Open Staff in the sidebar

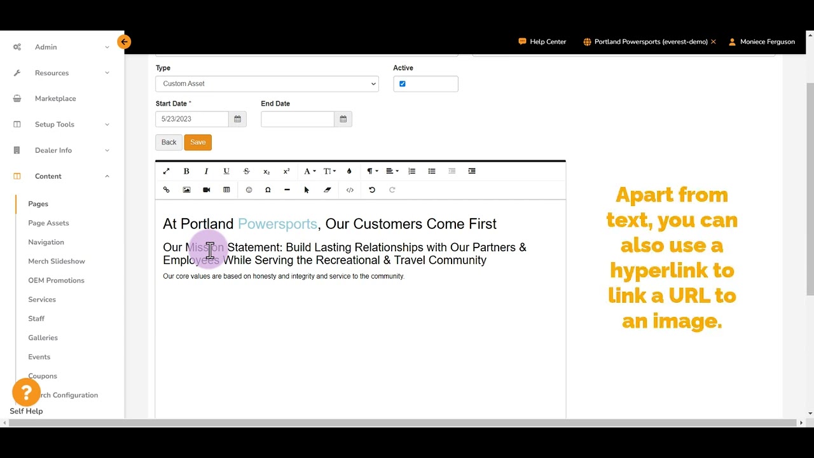click(36, 319)
